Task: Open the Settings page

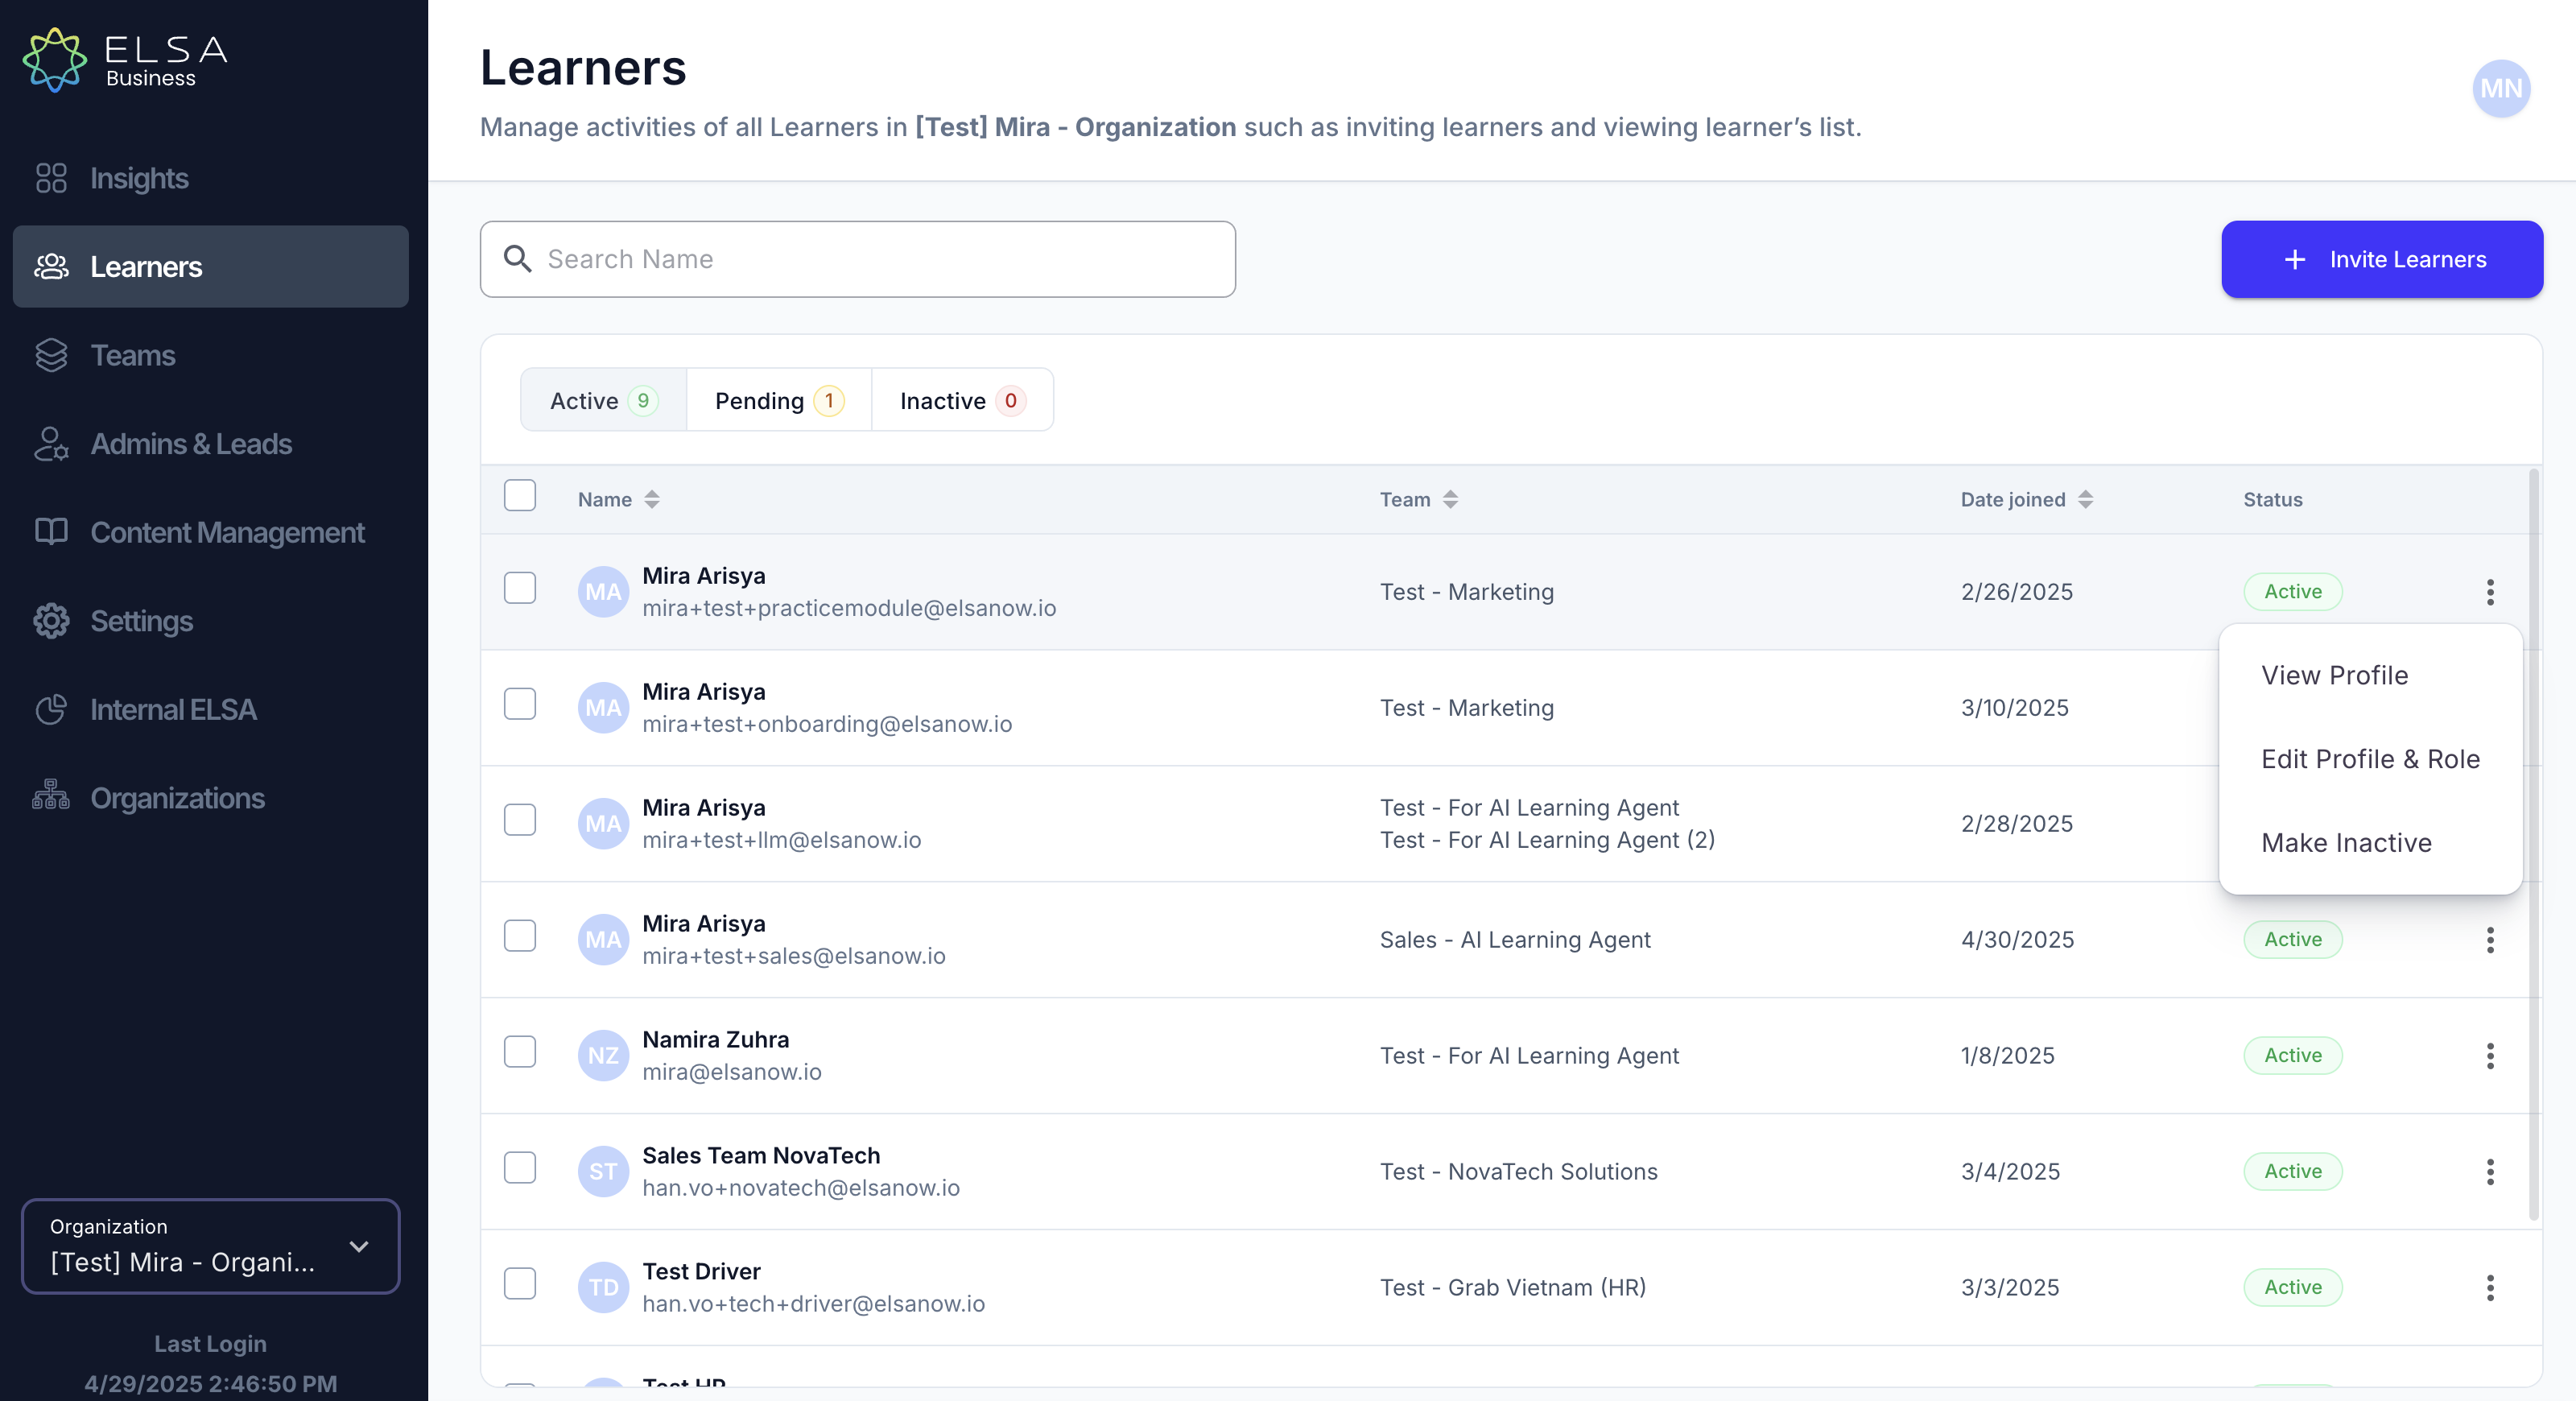Action: pos(211,621)
